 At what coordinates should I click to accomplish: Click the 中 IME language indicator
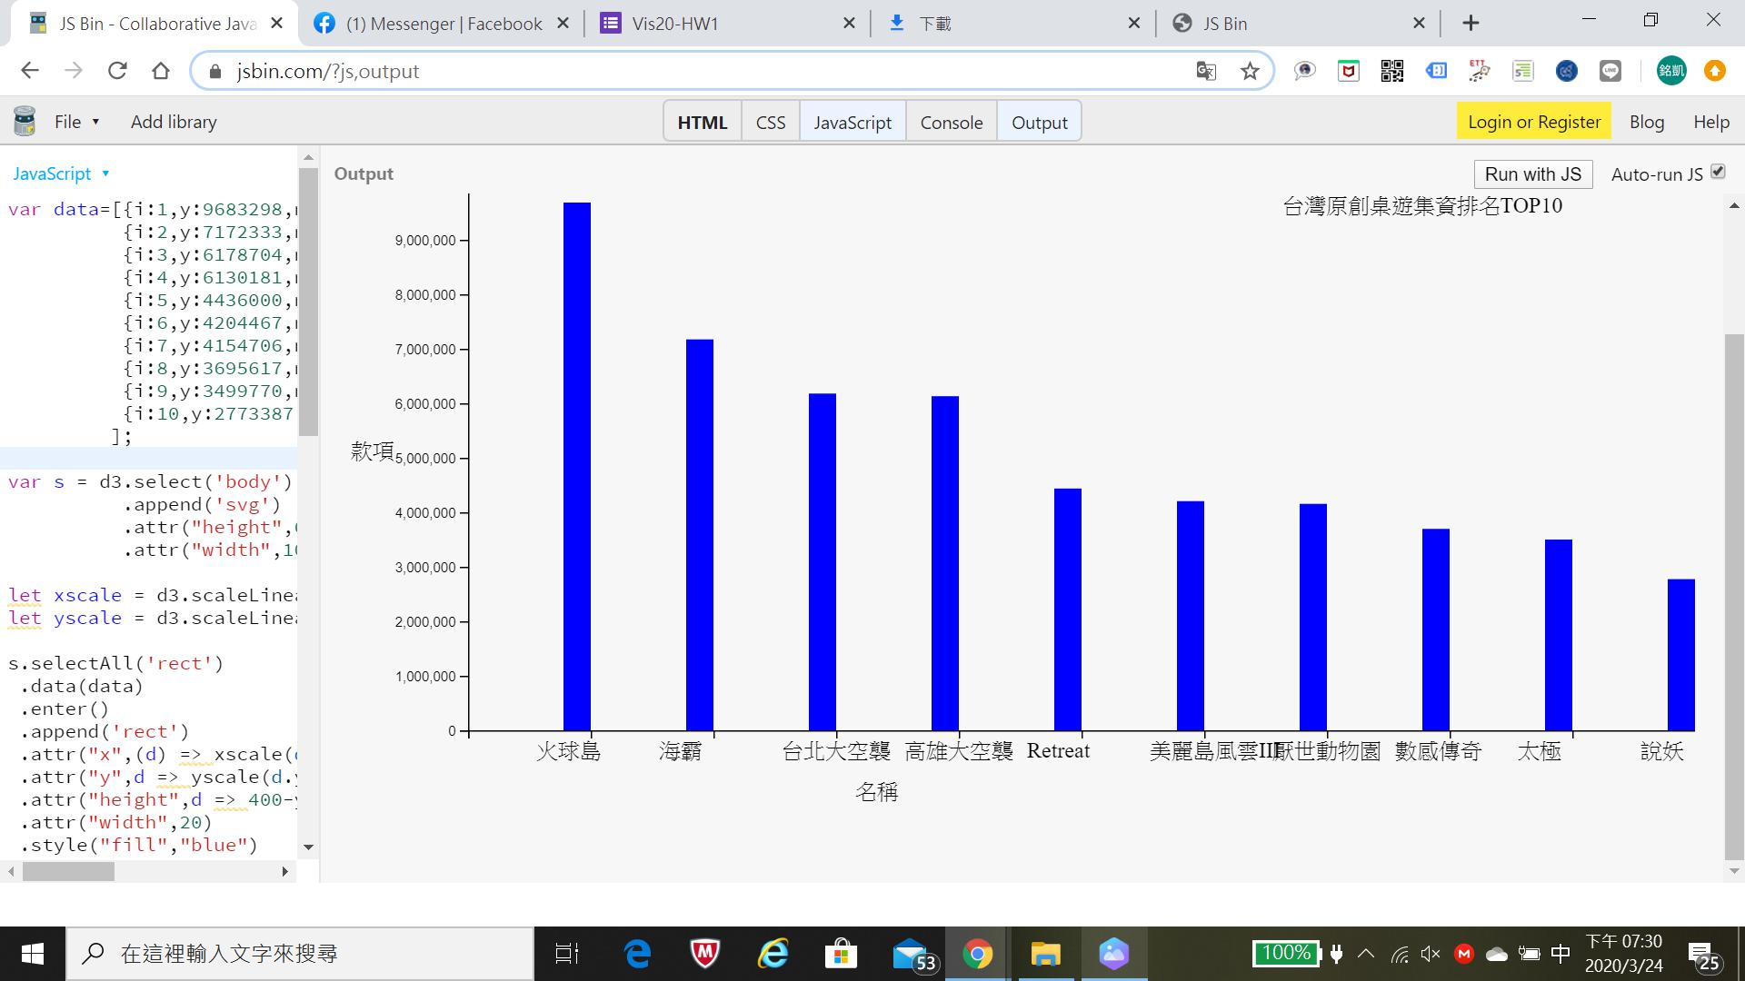(1561, 954)
